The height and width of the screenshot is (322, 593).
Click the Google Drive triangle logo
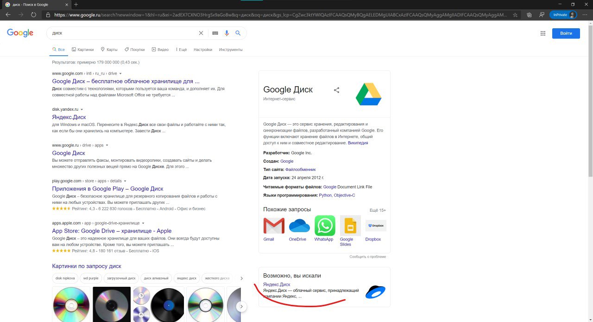368,94
